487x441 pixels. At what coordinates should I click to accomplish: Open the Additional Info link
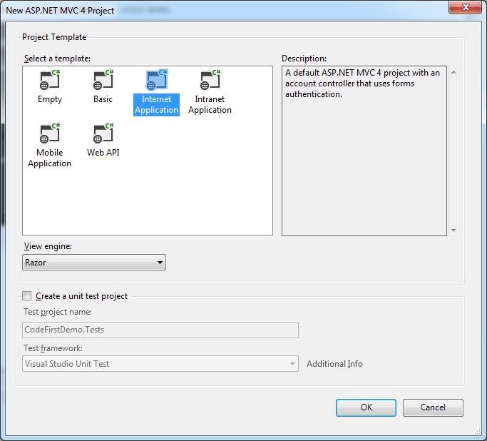point(334,364)
